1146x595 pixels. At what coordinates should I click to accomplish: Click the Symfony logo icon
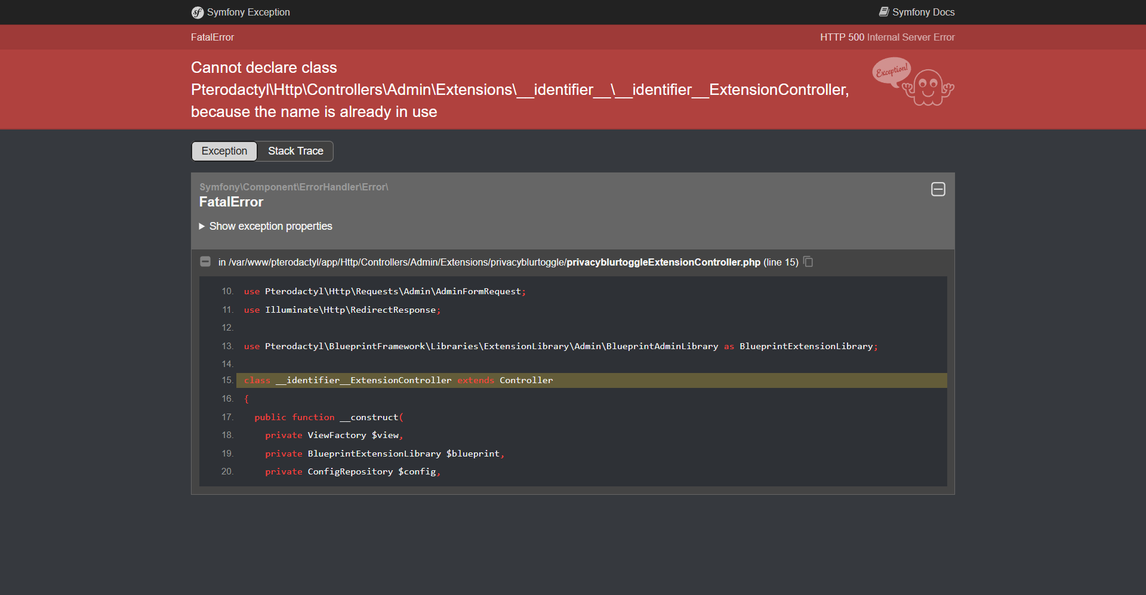[x=198, y=13]
